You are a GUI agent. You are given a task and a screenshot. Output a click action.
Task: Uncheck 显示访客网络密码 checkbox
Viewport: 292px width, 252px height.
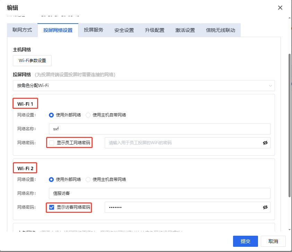[x=52, y=207]
